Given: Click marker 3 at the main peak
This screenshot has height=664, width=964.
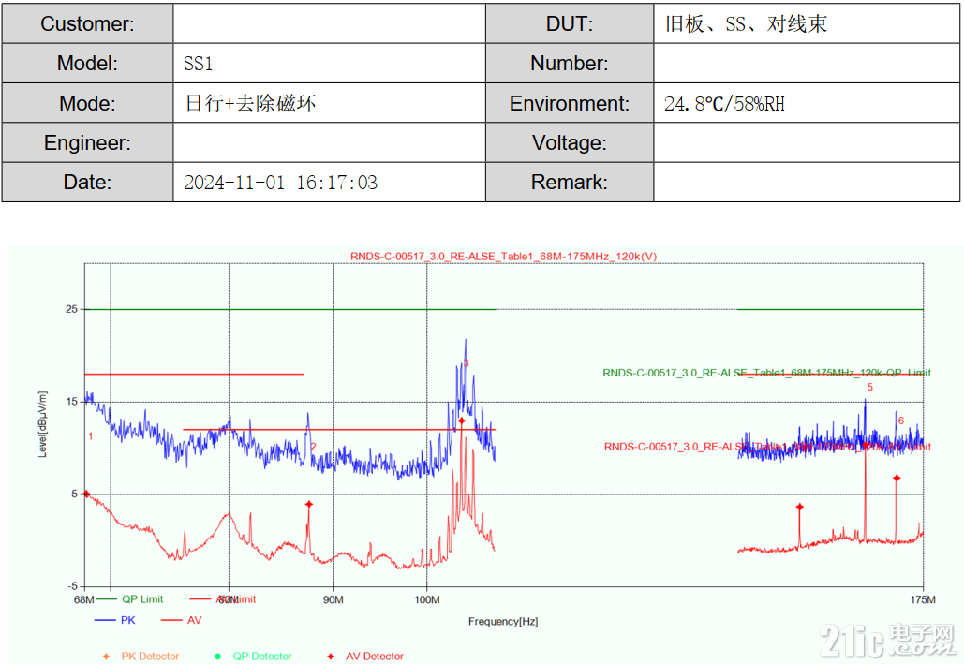Looking at the screenshot, I should tap(462, 421).
